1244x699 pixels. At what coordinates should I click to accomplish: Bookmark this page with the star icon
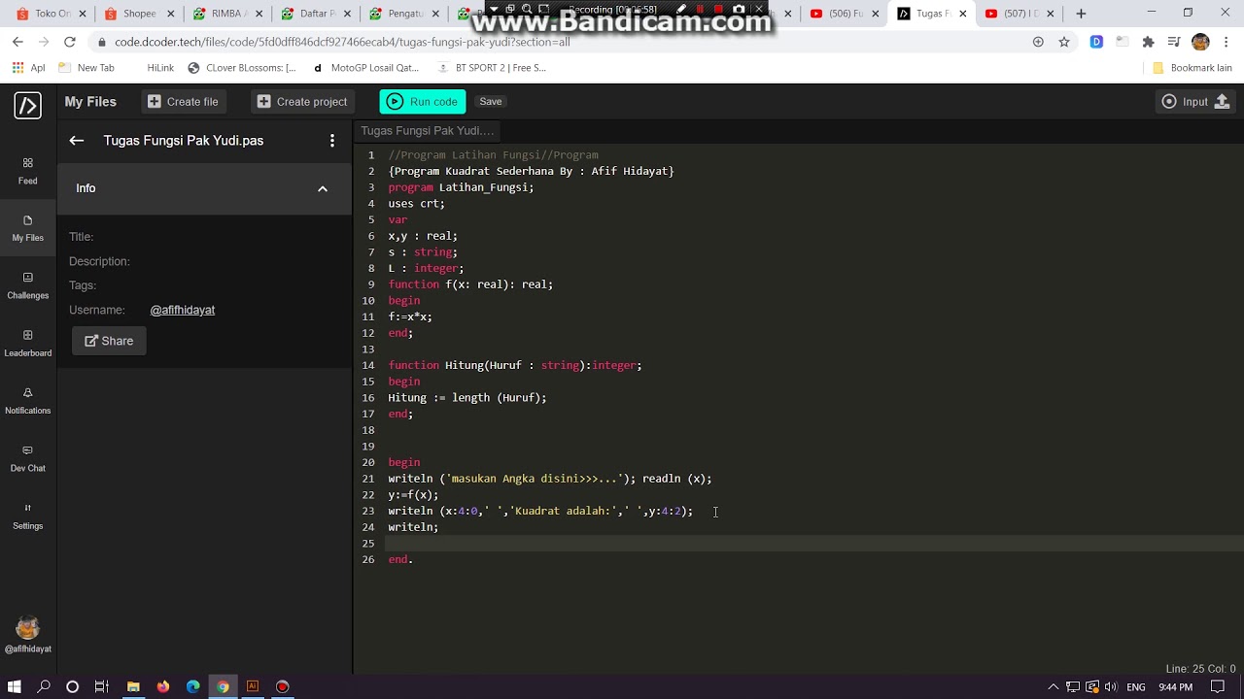1064,42
